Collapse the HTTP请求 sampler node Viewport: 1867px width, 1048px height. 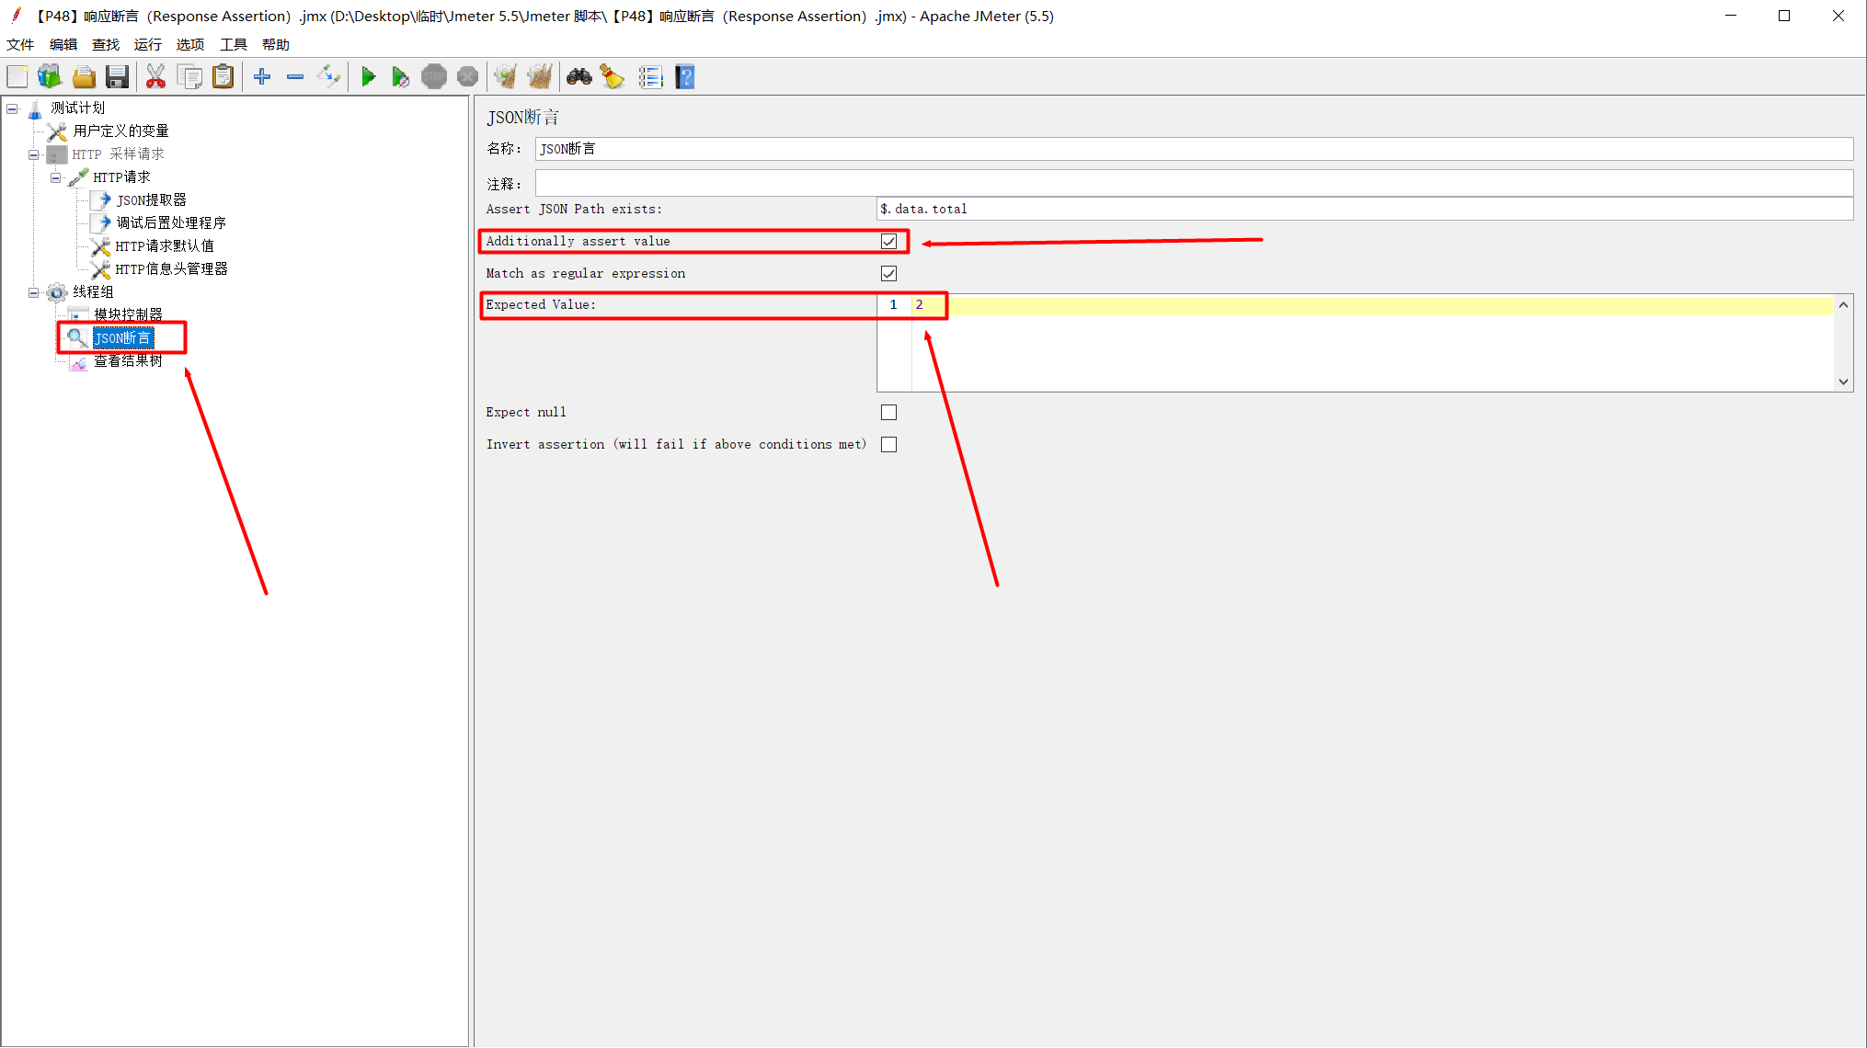[55, 177]
